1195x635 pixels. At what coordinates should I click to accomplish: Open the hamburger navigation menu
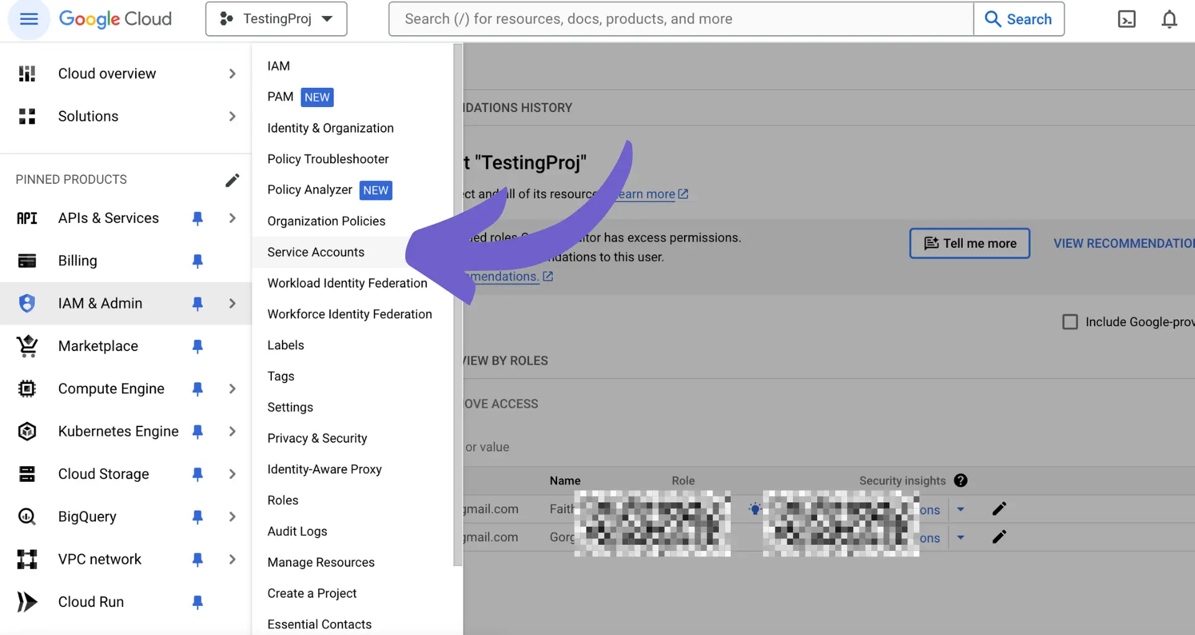pos(29,19)
